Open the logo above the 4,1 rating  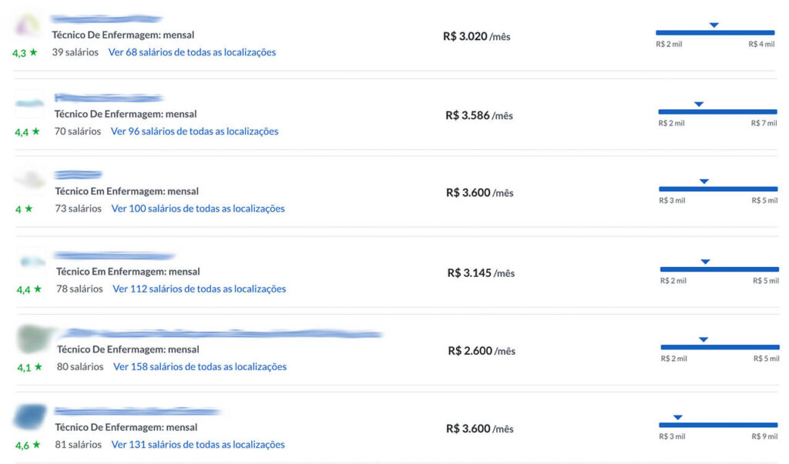[x=34, y=338]
